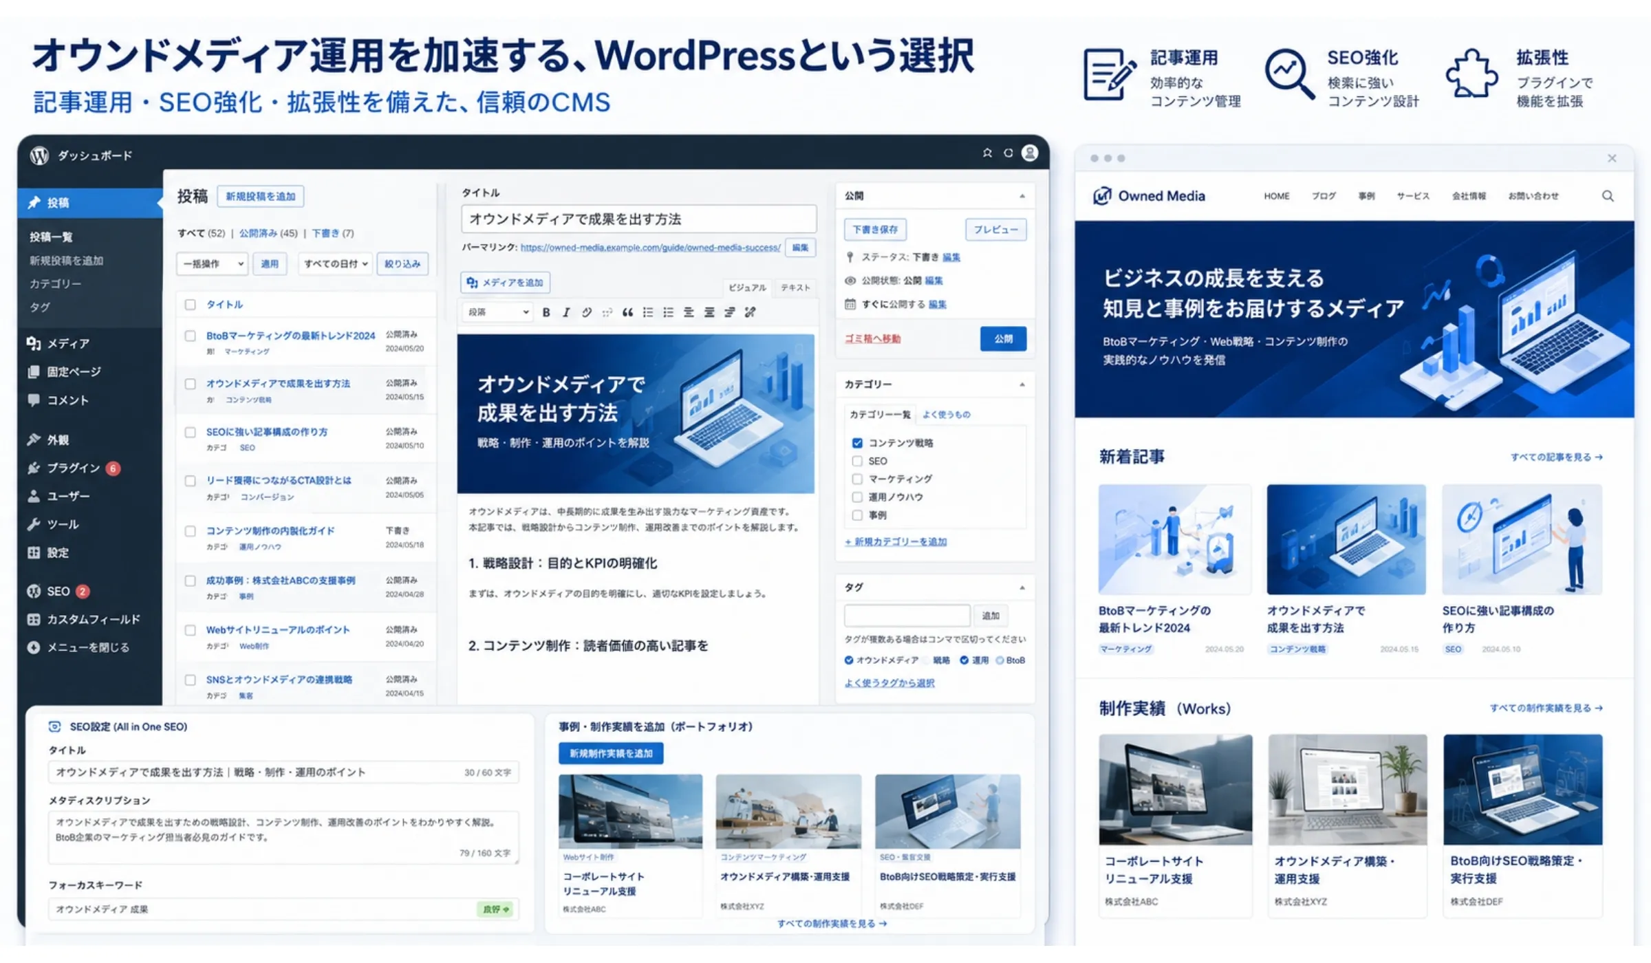
Task: Check the select-all box next to タイトル
Action: (x=191, y=304)
